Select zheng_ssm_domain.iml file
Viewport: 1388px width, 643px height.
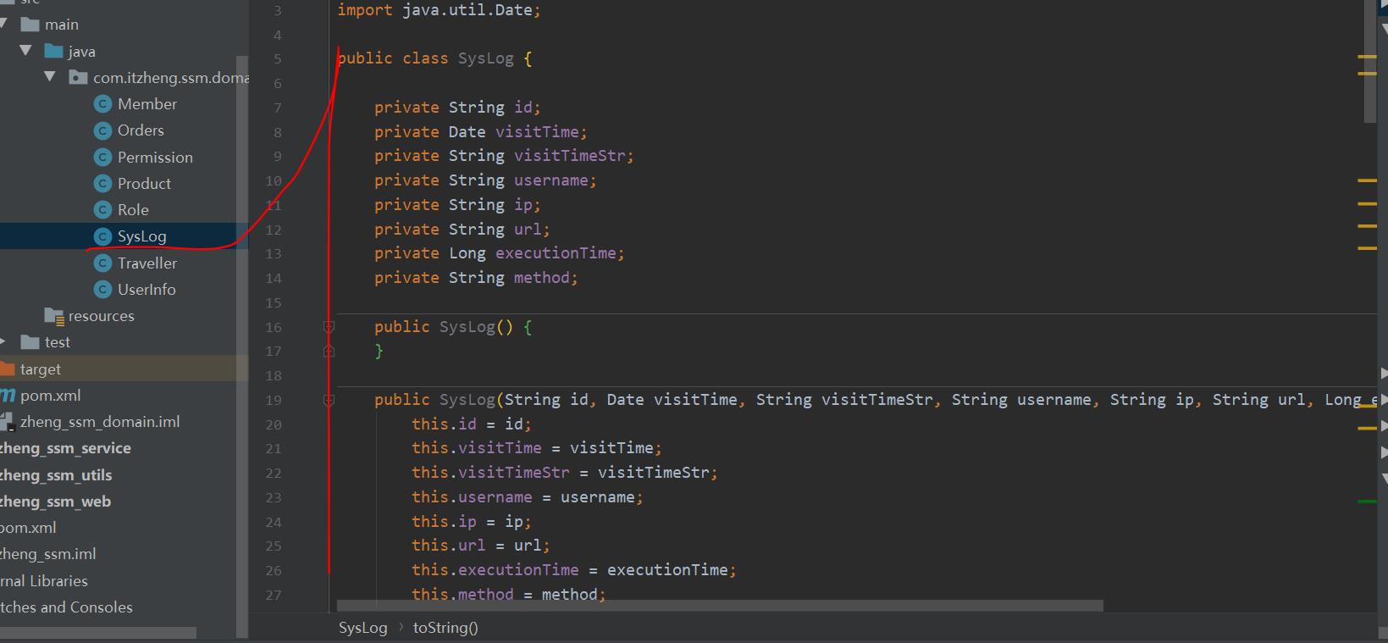point(99,422)
